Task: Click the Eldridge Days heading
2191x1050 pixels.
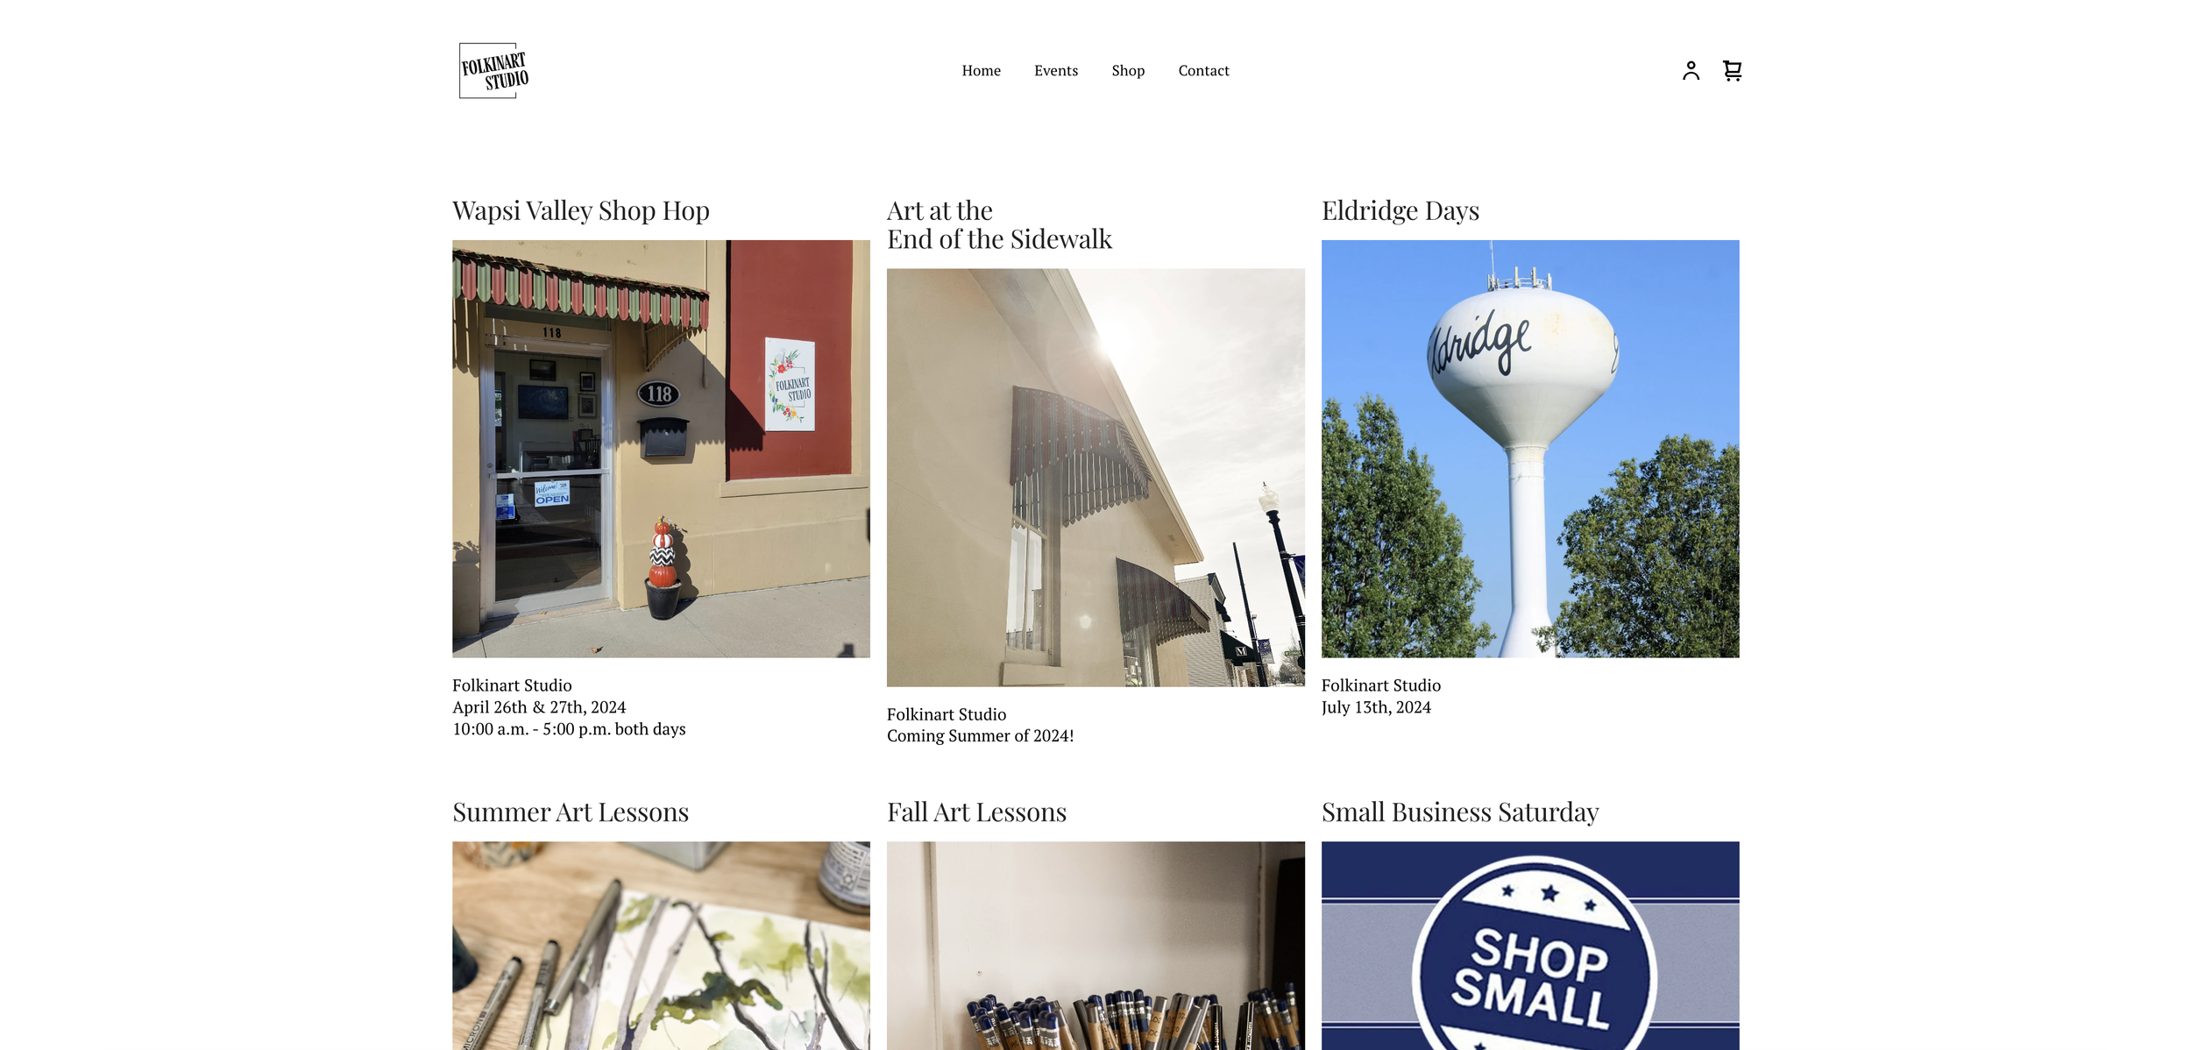Action: (1400, 210)
